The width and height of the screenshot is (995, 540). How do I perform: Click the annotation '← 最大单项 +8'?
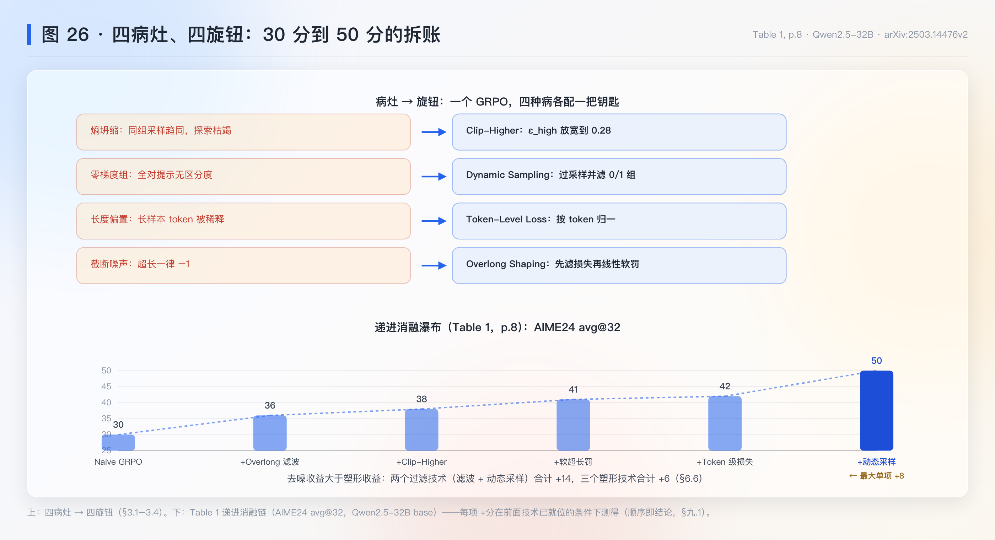tap(876, 476)
